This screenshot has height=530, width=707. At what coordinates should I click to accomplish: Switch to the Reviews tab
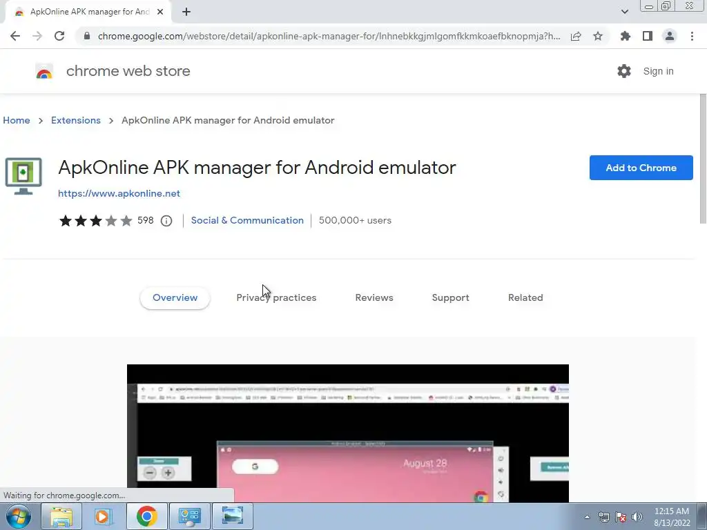[374, 297]
